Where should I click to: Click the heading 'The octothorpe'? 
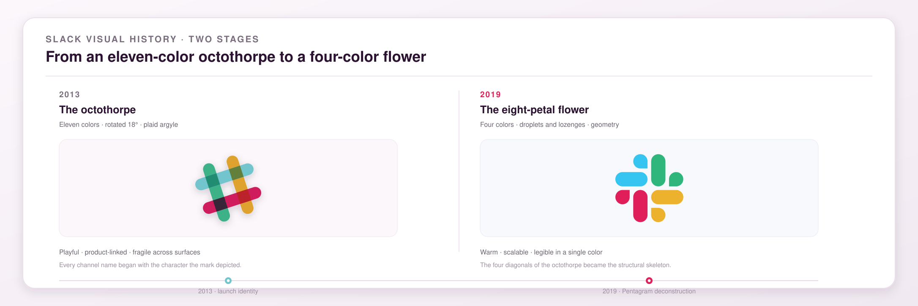[97, 110]
